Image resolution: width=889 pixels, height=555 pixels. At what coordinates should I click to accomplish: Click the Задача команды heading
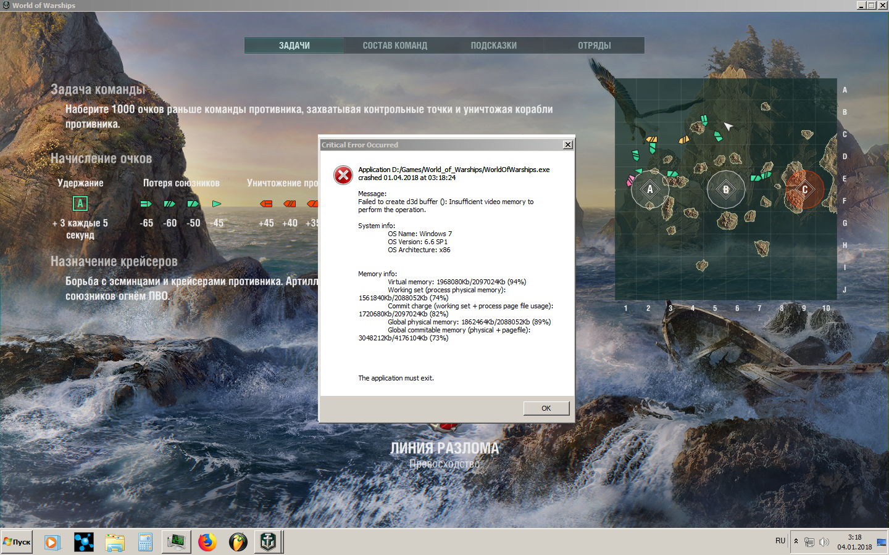pos(98,89)
